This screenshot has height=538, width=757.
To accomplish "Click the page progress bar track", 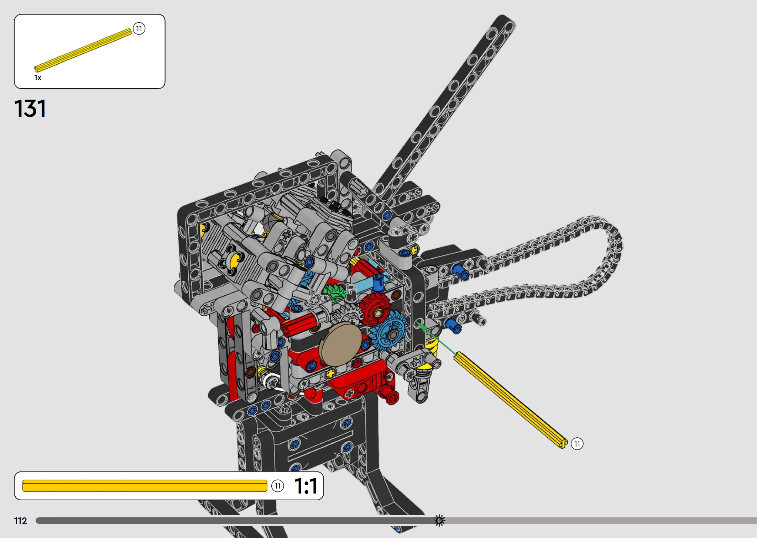I will click(x=396, y=521).
